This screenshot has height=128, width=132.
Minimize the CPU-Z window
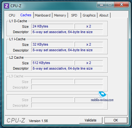pos(102,5)
